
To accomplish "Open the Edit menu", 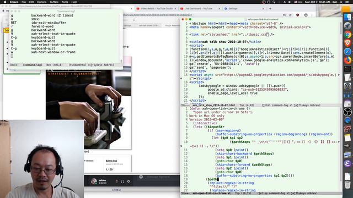I will pos(31,2).
